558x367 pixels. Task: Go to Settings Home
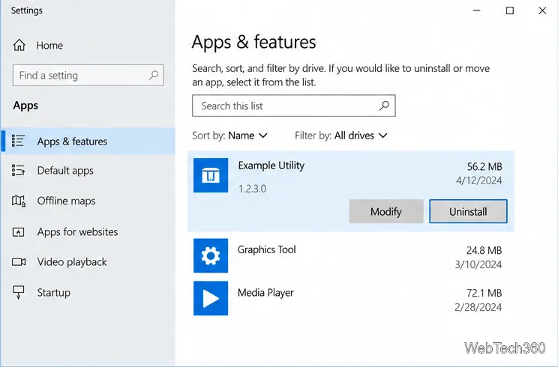tap(38, 46)
